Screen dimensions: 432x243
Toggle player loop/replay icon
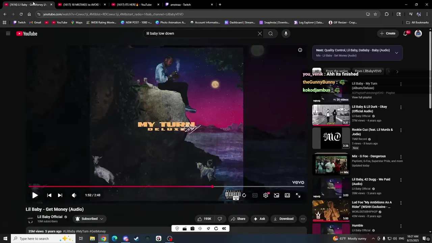[244, 195]
